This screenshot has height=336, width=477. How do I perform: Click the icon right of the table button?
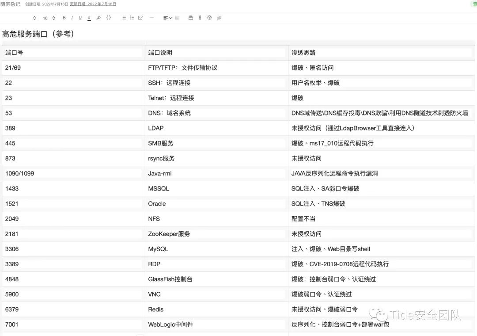191,18
